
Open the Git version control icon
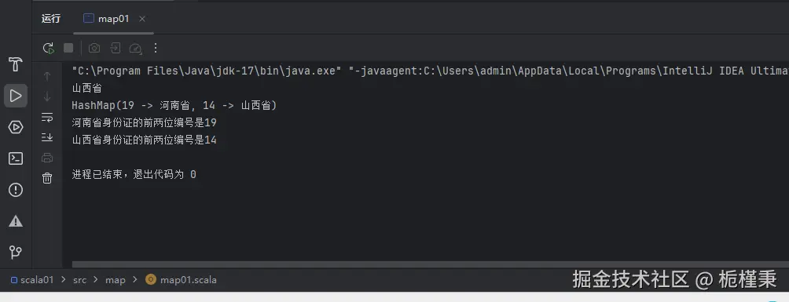click(x=16, y=252)
